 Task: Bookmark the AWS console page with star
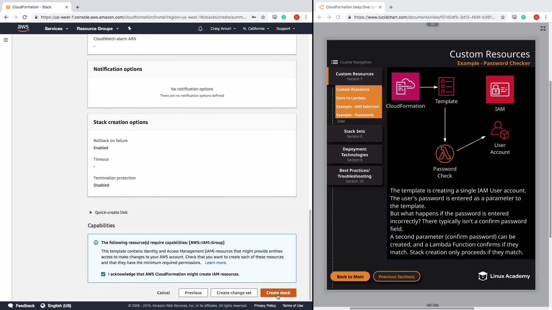[x=263, y=17]
